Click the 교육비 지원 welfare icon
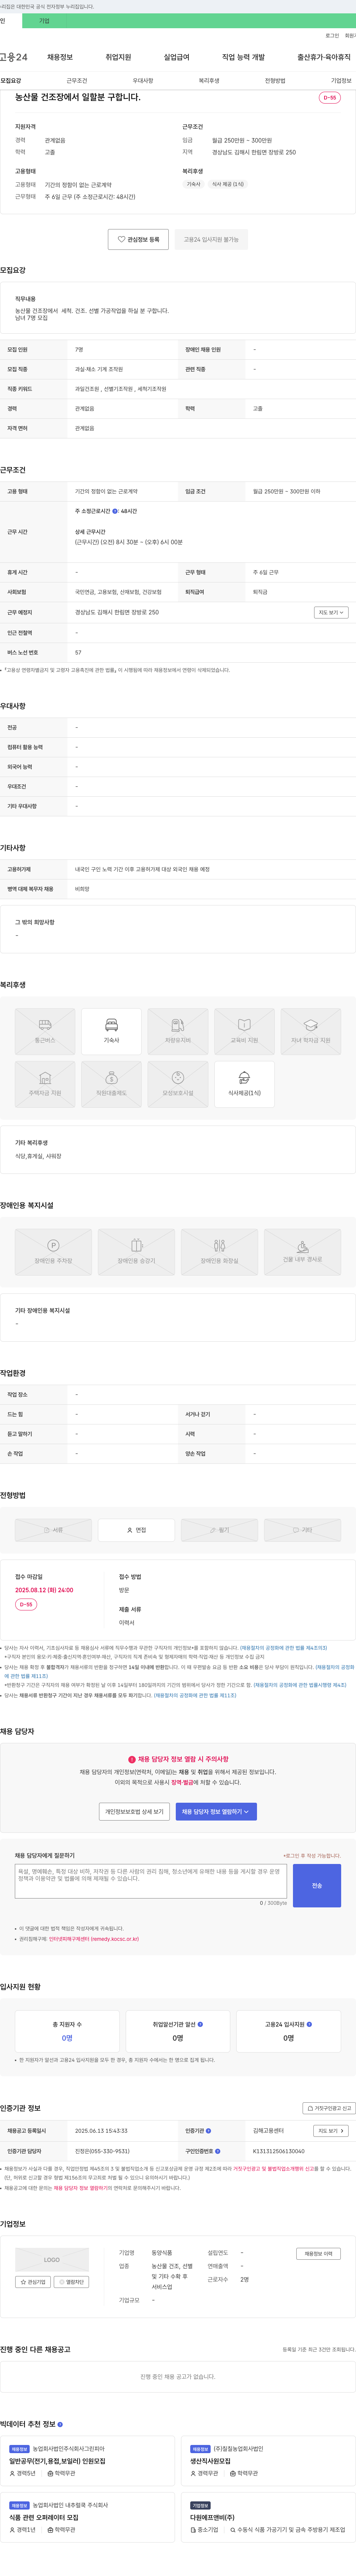The image size is (356, 2576). (x=244, y=1031)
